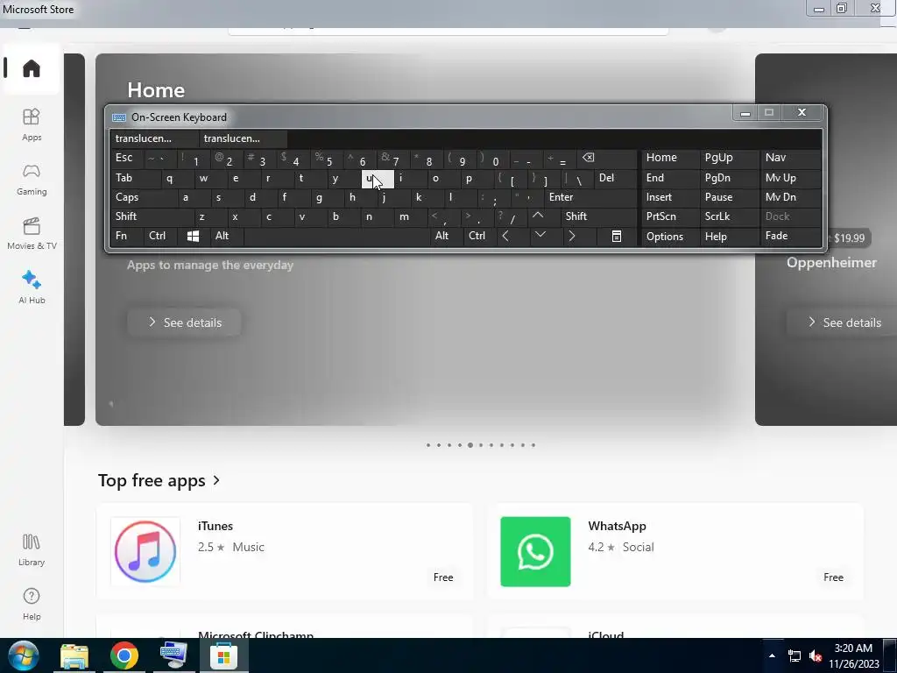The width and height of the screenshot is (897, 673).
Task: Click the PgUp key on keyboard
Action: click(x=728, y=159)
